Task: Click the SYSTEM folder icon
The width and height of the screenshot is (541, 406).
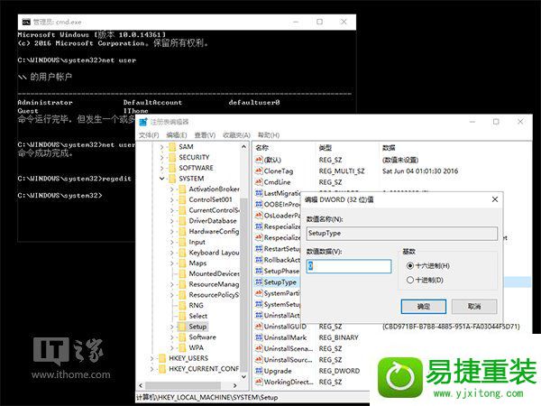Action: click(172, 179)
